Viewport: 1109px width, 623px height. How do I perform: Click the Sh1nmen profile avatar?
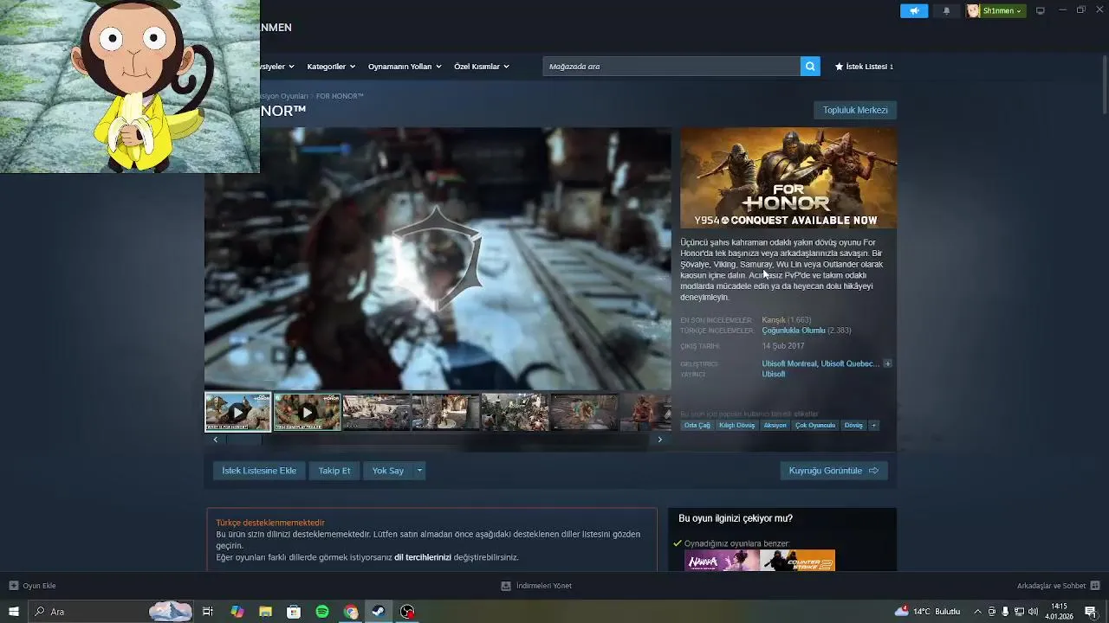[973, 11]
